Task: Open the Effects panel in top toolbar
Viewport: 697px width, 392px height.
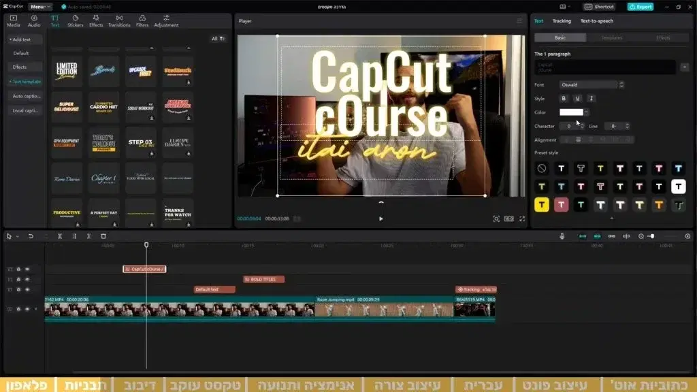Action: click(96, 21)
